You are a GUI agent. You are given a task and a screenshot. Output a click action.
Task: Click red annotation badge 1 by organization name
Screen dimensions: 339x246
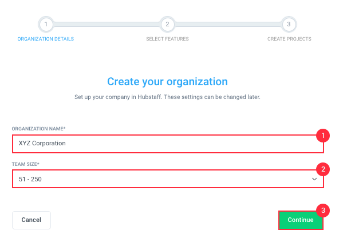[323, 136]
